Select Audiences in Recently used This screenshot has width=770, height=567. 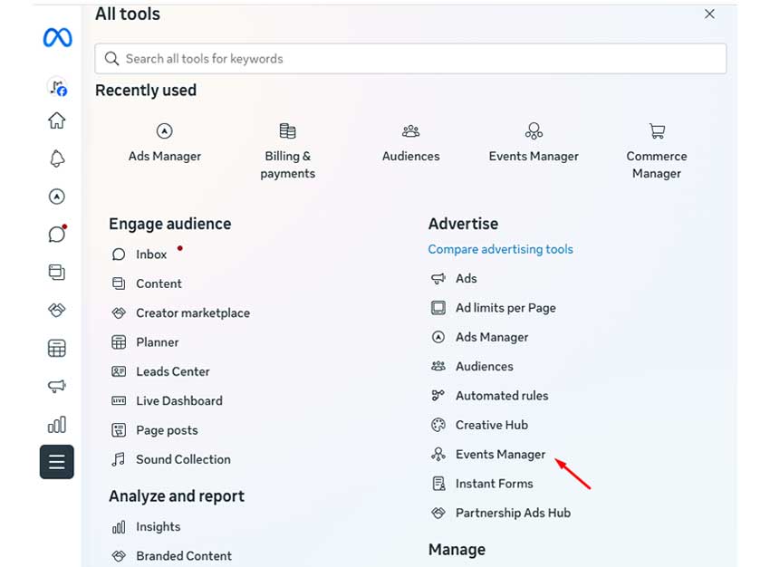[x=410, y=143]
